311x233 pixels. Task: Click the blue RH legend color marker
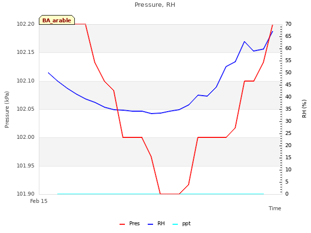coord(151,224)
